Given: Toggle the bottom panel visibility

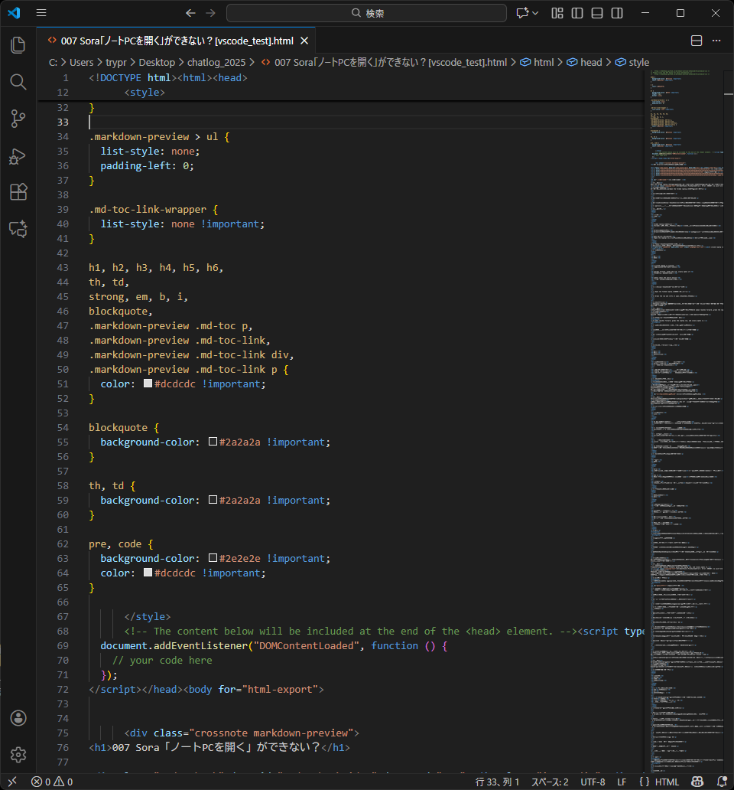Looking at the screenshot, I should coord(597,13).
